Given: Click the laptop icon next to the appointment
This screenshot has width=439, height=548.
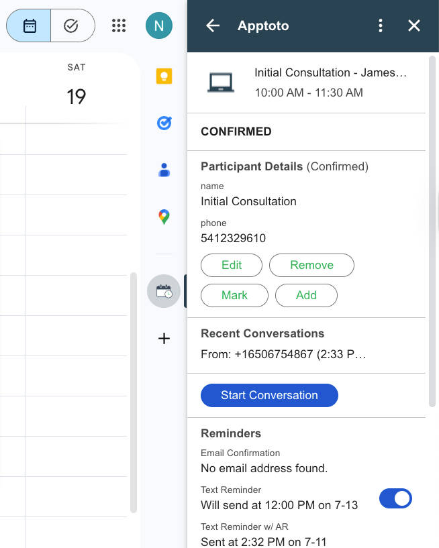Looking at the screenshot, I should [221, 82].
